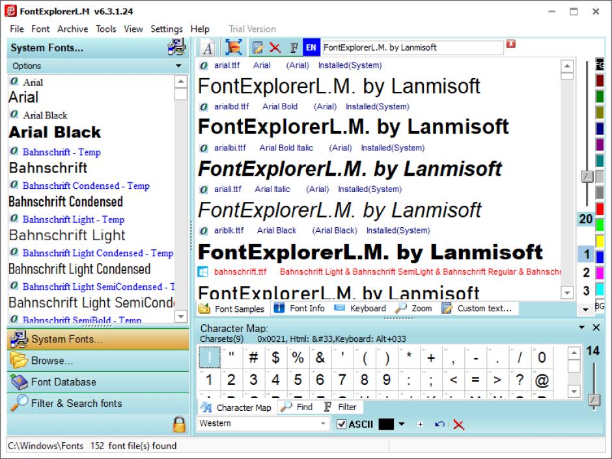The height and width of the screenshot is (459, 612).
Task: Pick the yellow color swatch
Action: click(600, 241)
